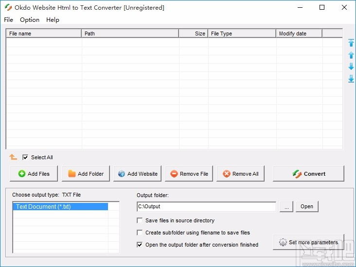The width and height of the screenshot is (356, 267).
Task: Move selected file up one position
Action: click(x=351, y=55)
